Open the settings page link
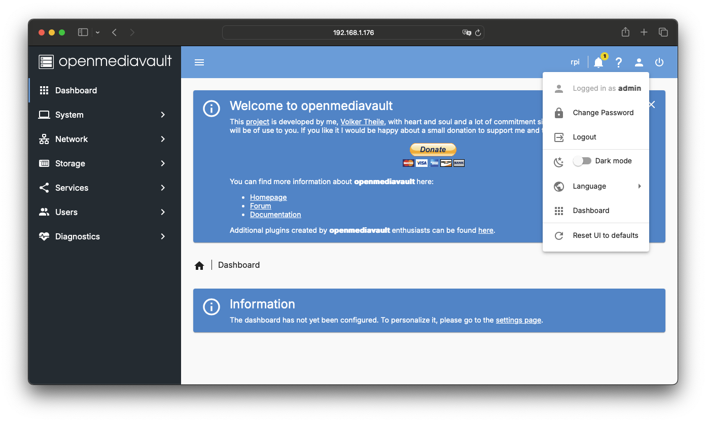706x422 pixels. click(x=518, y=320)
